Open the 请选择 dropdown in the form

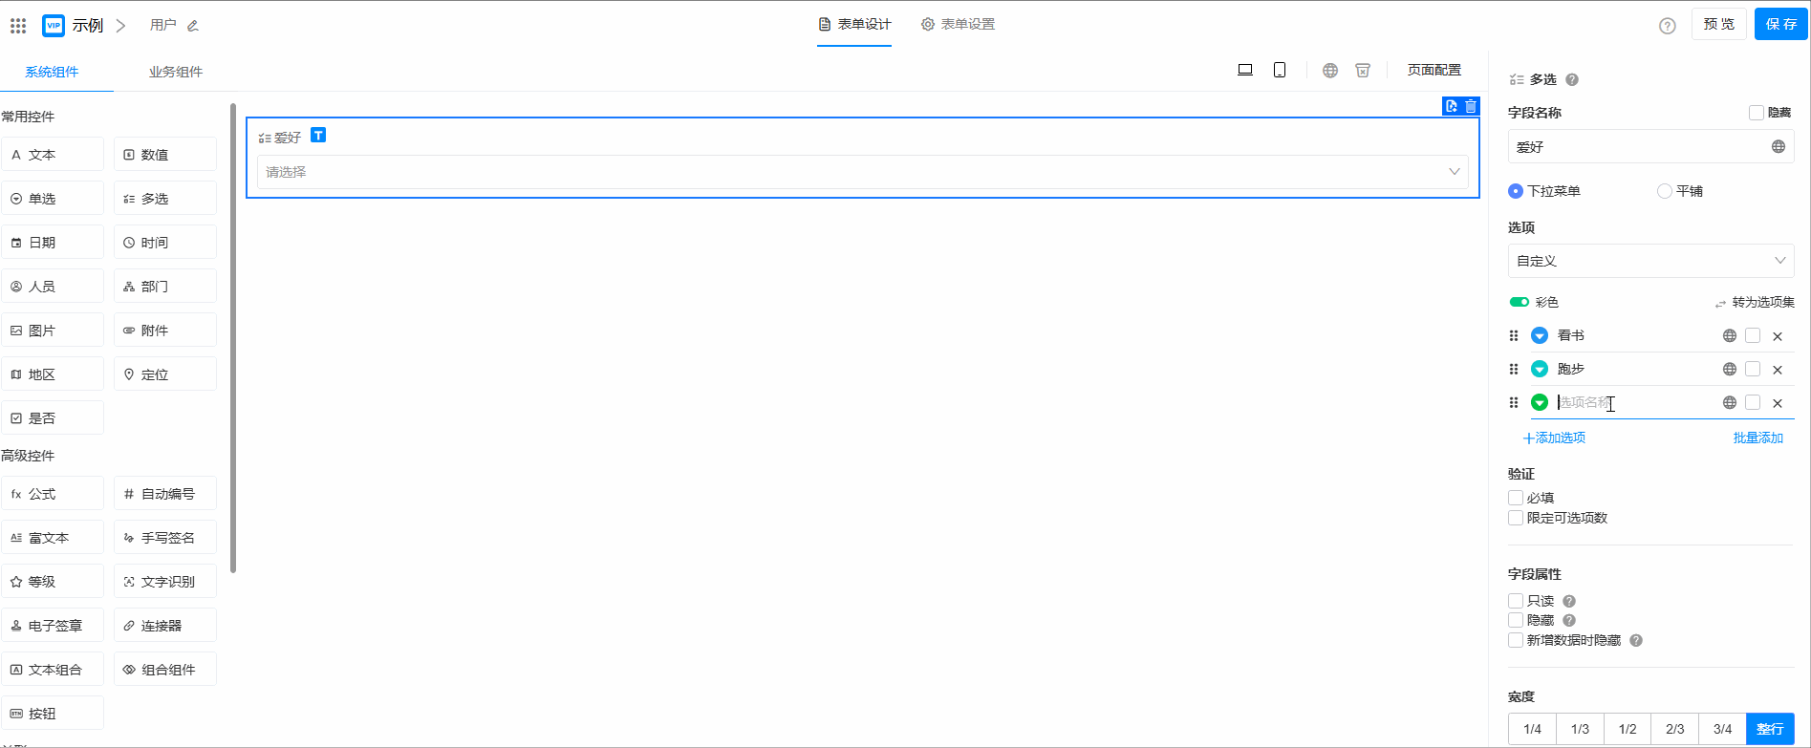pyautogui.click(x=862, y=172)
